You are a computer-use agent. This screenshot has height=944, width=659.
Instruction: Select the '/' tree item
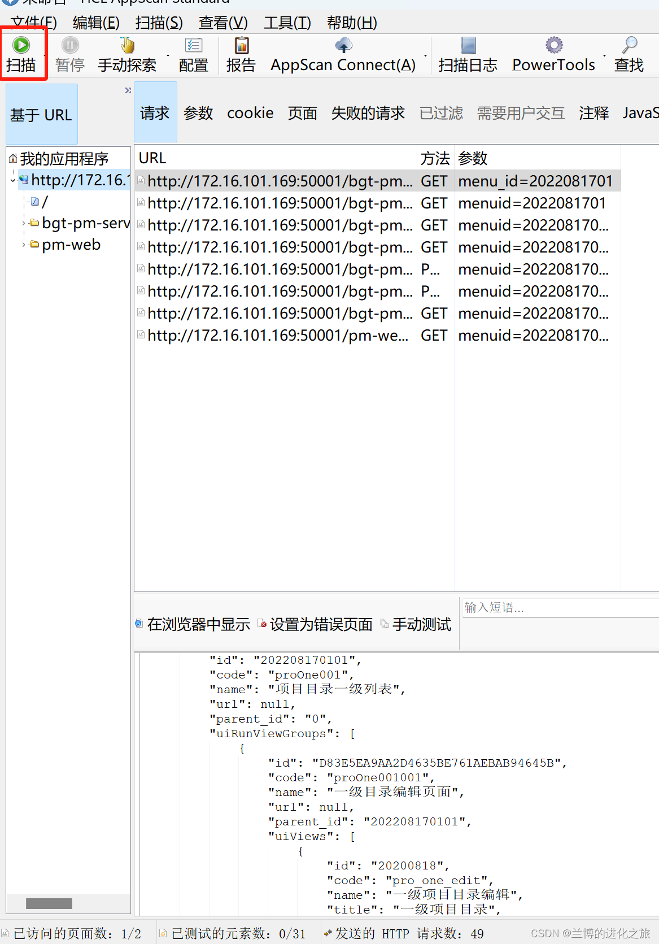tap(45, 202)
